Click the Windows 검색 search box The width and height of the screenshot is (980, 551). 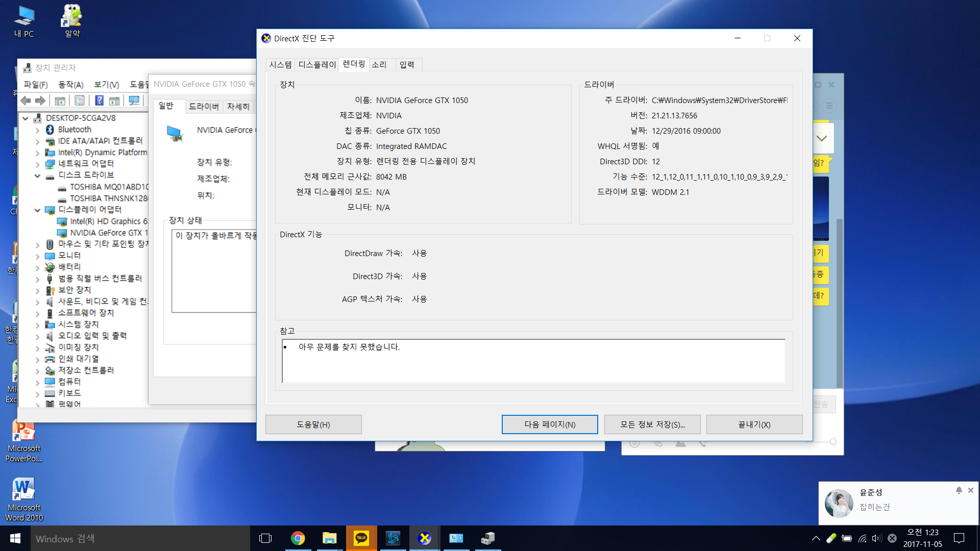point(140,538)
